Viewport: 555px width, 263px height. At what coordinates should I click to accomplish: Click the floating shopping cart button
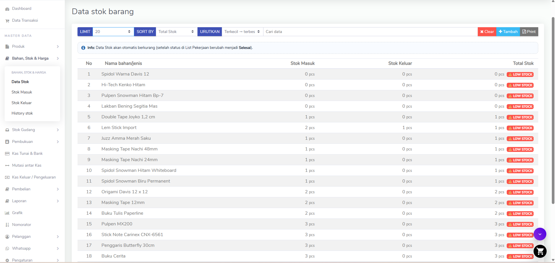(x=540, y=251)
